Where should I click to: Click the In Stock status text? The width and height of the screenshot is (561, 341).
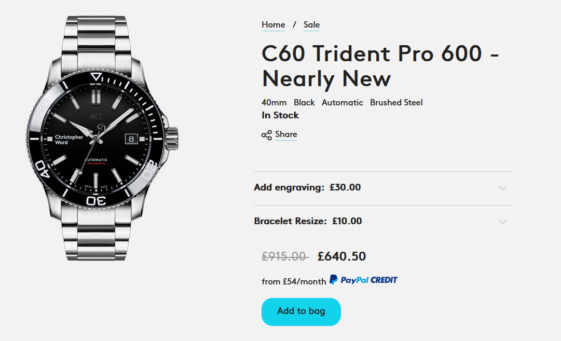tap(280, 115)
